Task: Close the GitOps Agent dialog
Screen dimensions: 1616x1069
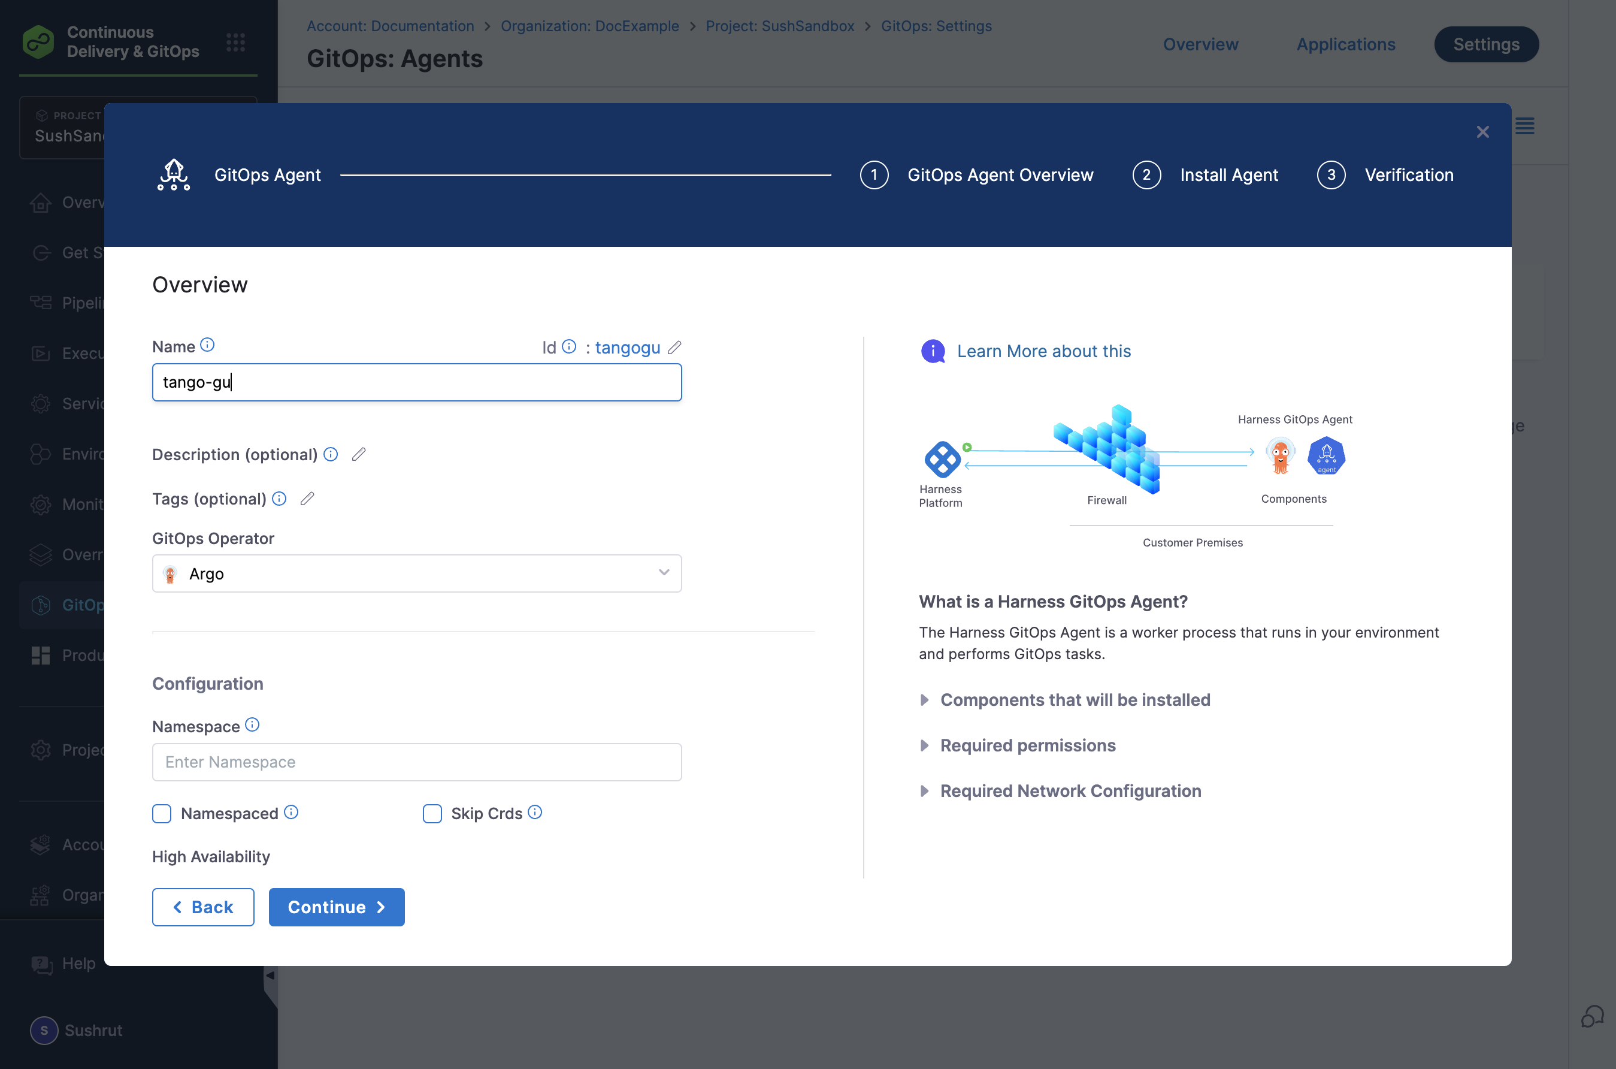Action: click(1482, 132)
